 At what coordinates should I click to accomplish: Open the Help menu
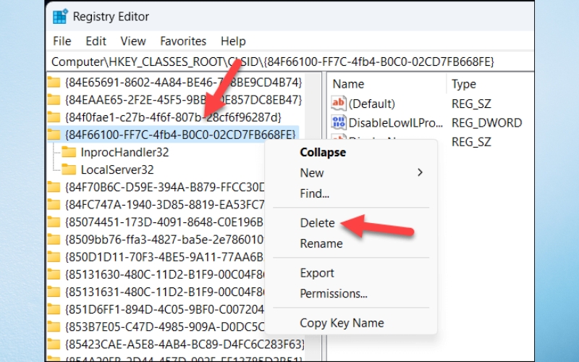click(233, 41)
